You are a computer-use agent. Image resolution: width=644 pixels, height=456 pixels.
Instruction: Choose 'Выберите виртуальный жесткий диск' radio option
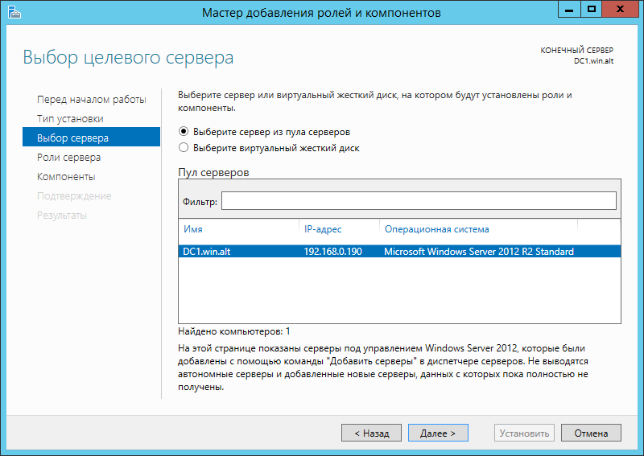click(x=184, y=148)
